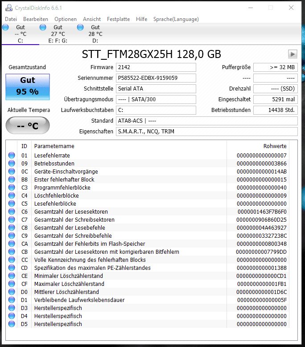Click the next disk arrow button
The width and height of the screenshot is (305, 347).
pos(293,54)
